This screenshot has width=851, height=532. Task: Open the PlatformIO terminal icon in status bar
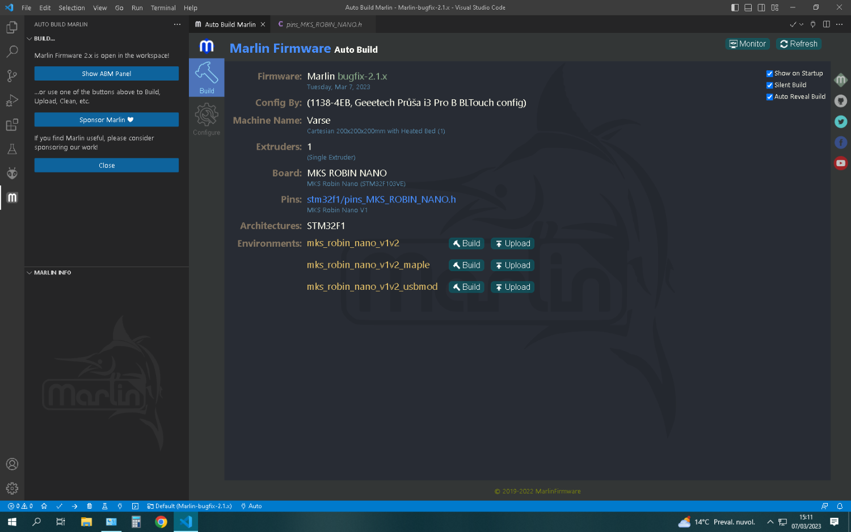coord(135,506)
